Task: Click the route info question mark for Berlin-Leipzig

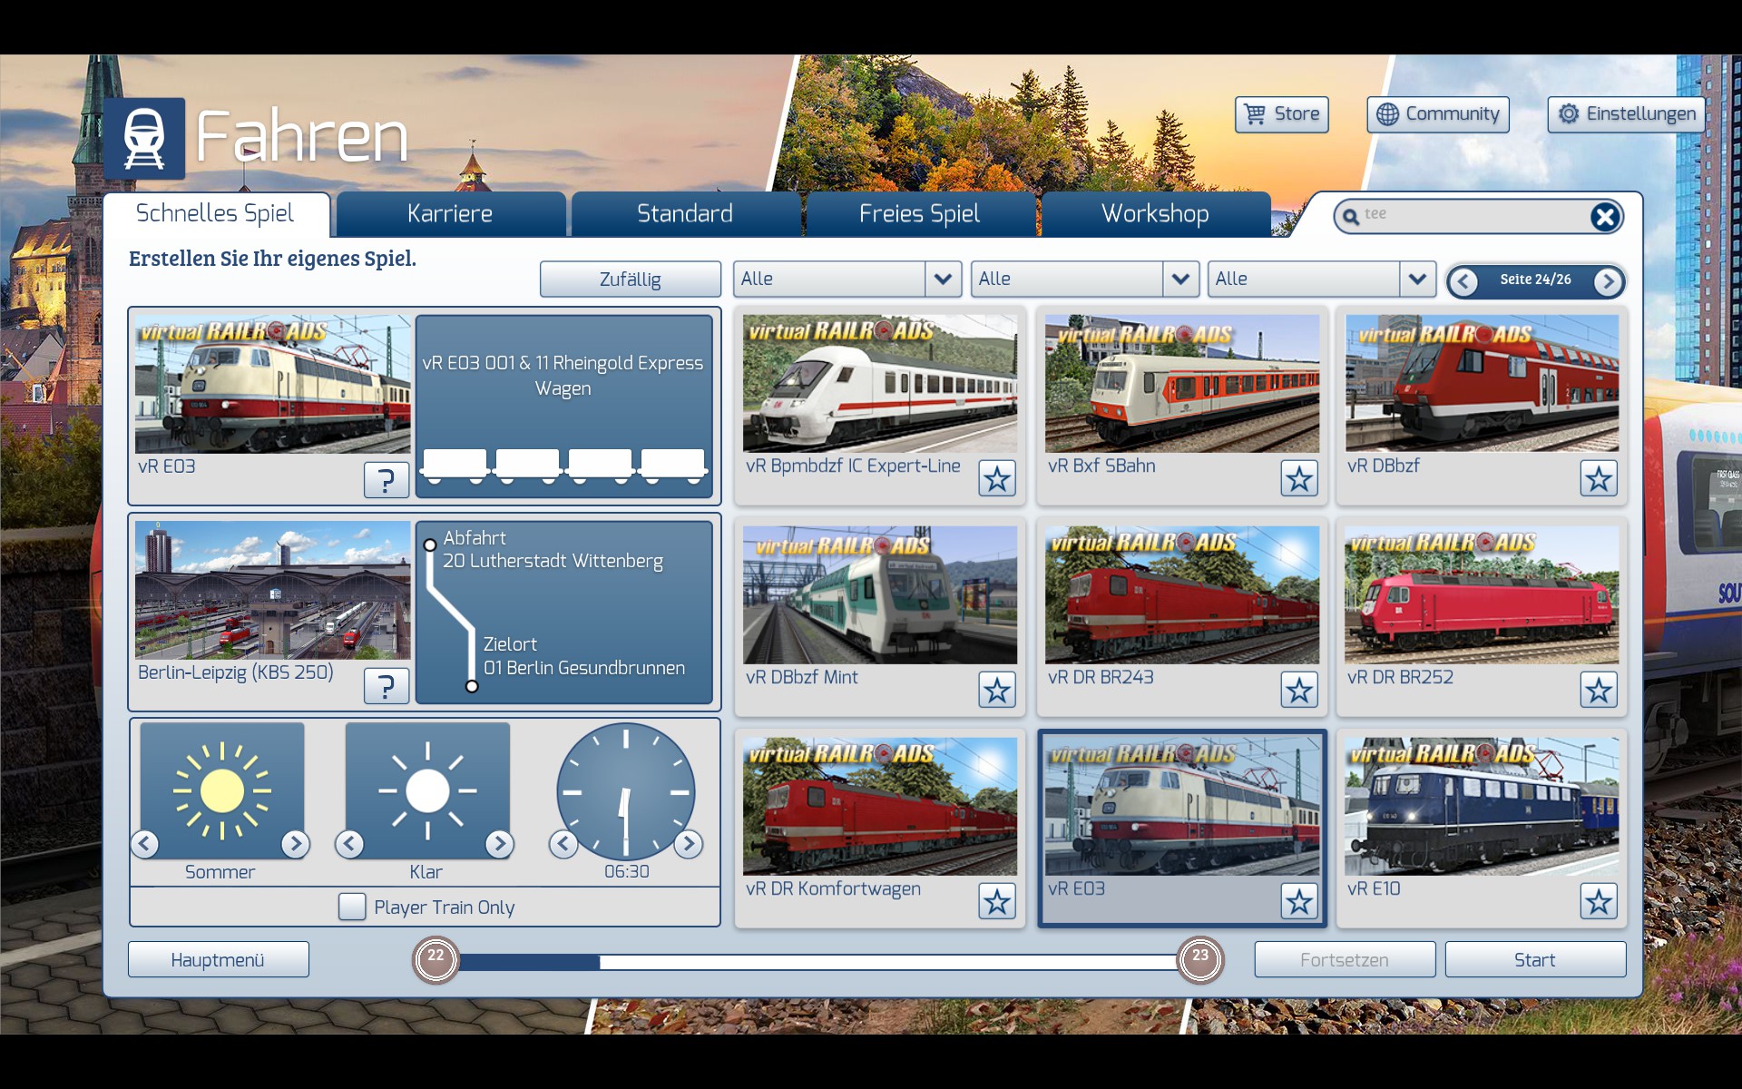Action: pos(386,685)
